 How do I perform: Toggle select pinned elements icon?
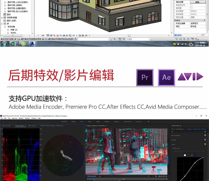tap(184, 39)
